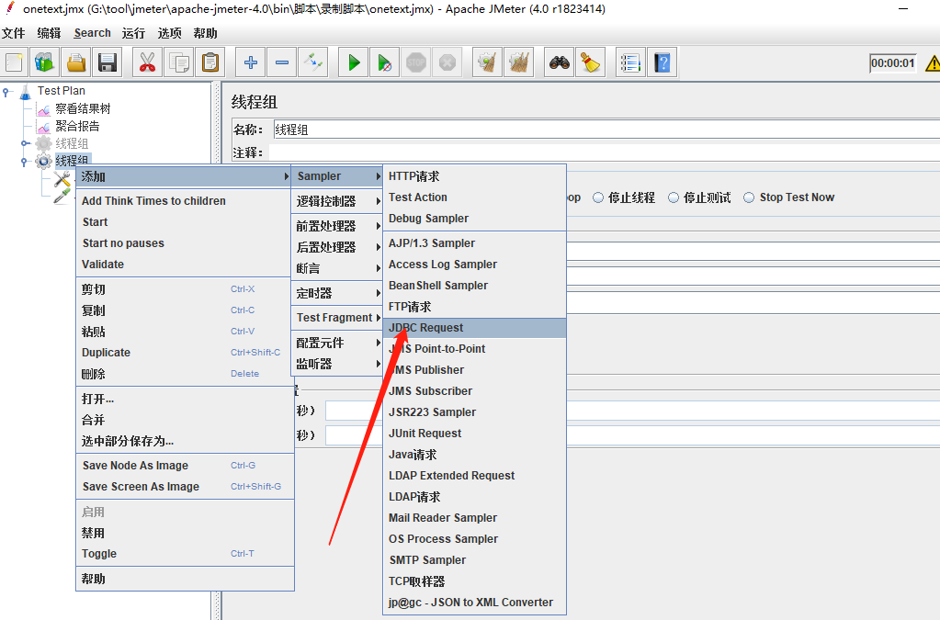Select the 察看结果树 tree node

point(83,108)
